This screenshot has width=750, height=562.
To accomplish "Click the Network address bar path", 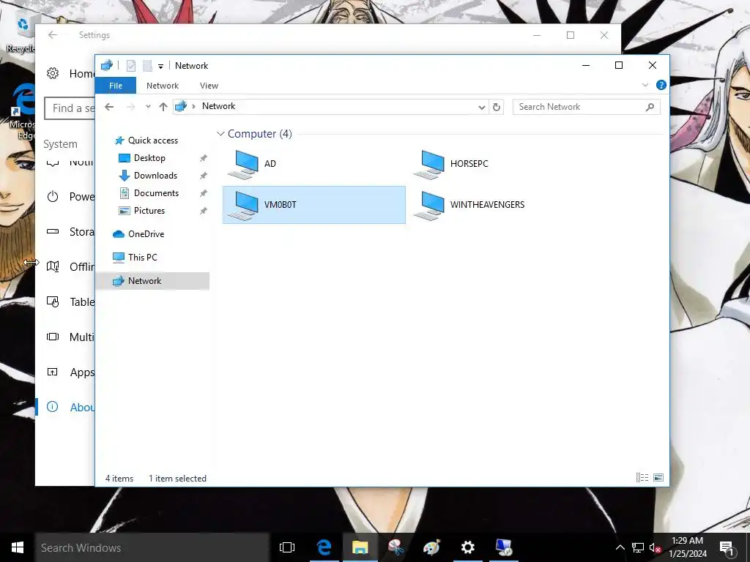I will point(218,106).
